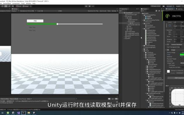Toggle Clear on Play in Console
Viewport: 184px width, 115px height.
click(x=5, y=99)
